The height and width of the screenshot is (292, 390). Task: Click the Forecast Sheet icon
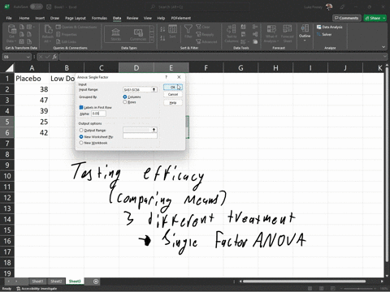tap(288, 33)
